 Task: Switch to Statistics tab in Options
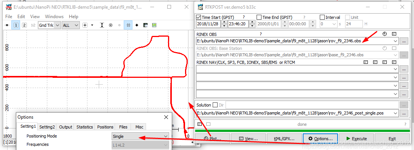coord(84,127)
